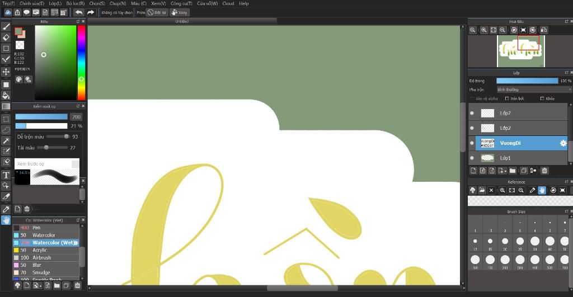Select the Text tool
The height and width of the screenshot is (297, 573).
(x=6, y=175)
